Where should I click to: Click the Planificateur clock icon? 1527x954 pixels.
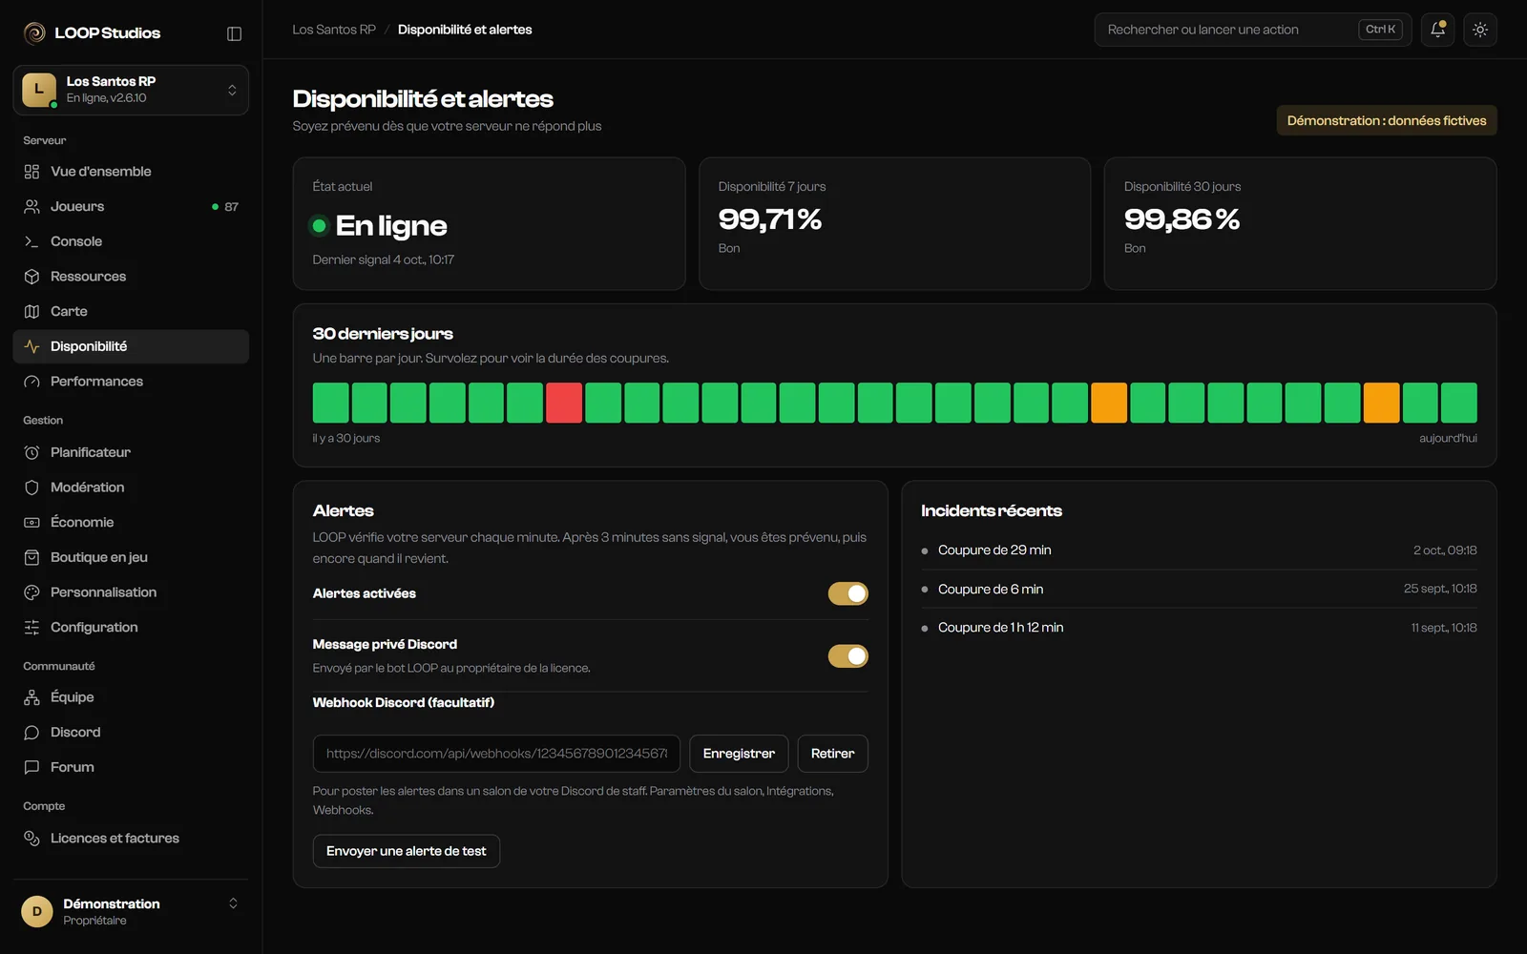pyautogui.click(x=31, y=452)
